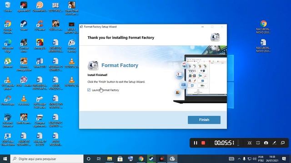Open the BattleTeam desktop shortcut
291x163 pixels.
tap(24, 119)
